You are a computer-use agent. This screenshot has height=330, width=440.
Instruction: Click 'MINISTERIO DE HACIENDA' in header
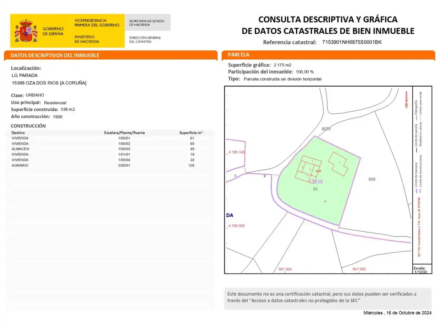[87, 39]
